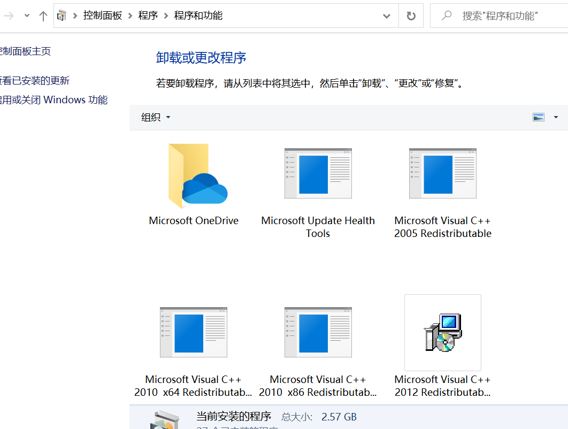568x429 pixels.
Task: Go up one folder level arrow
Action: (x=43, y=16)
